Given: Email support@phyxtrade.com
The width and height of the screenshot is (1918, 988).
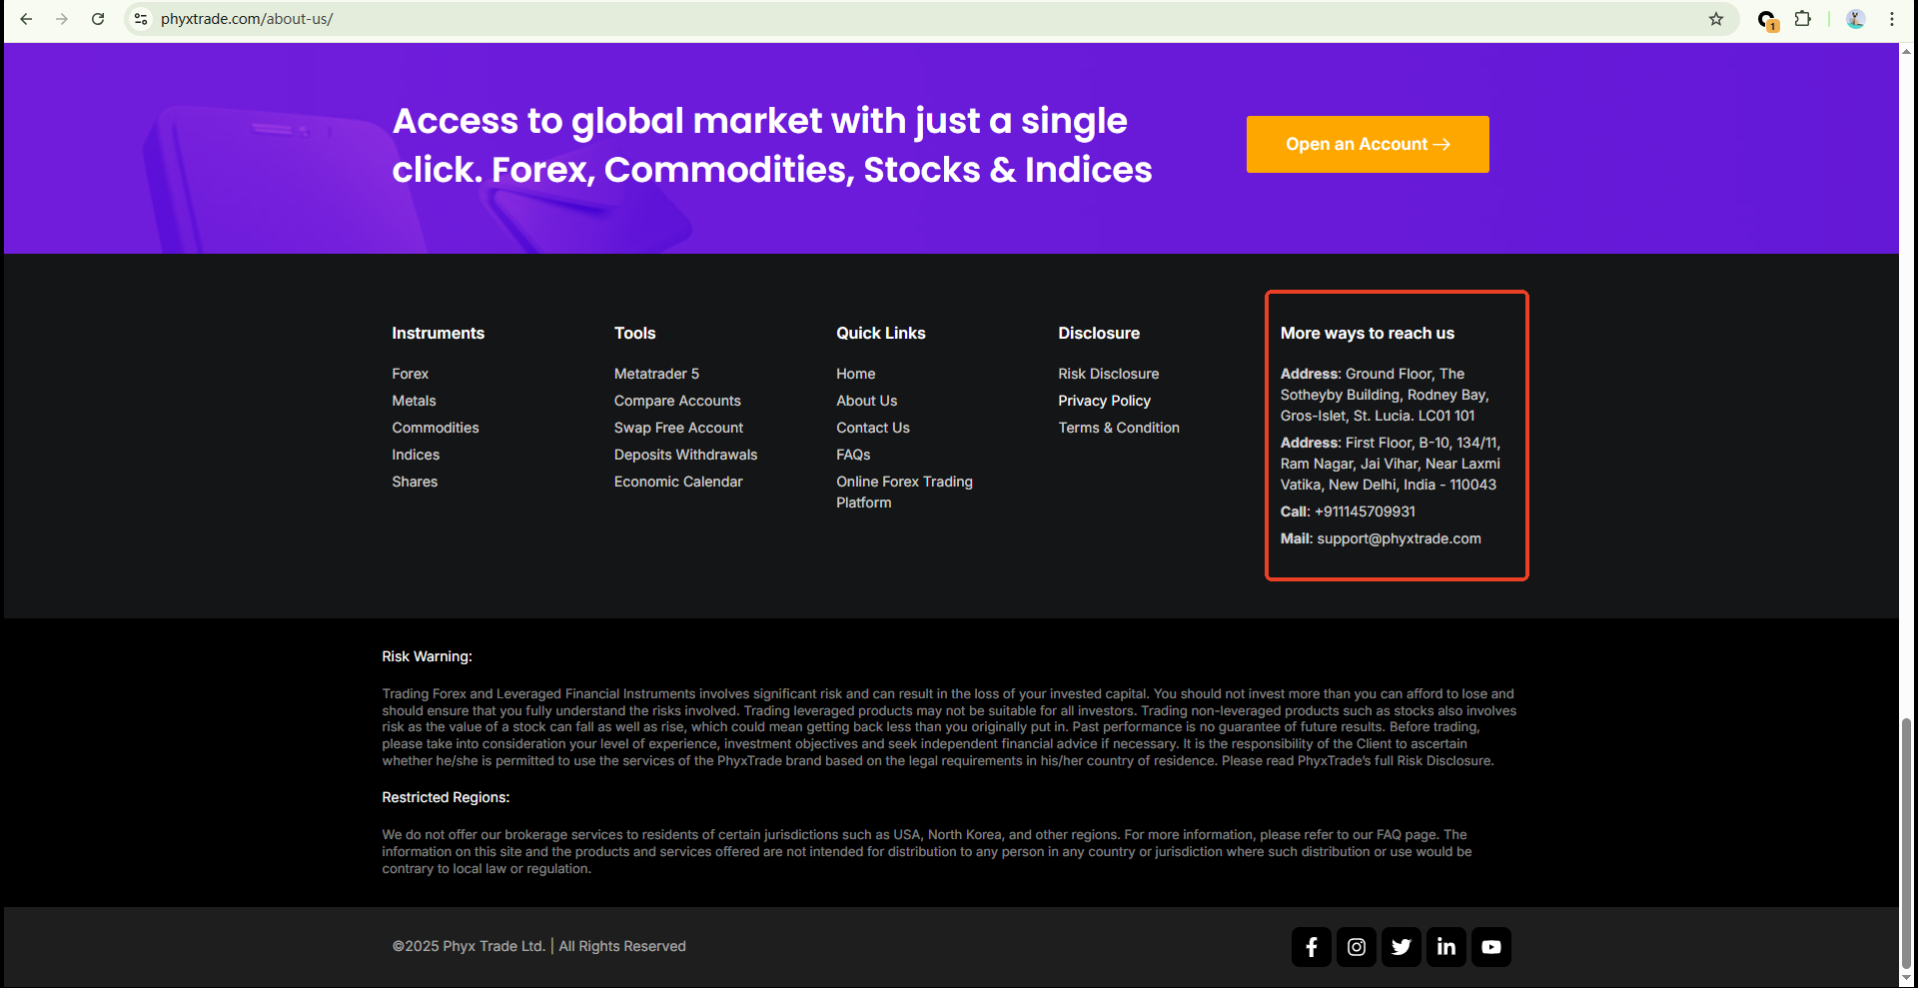Looking at the screenshot, I should 1399,538.
